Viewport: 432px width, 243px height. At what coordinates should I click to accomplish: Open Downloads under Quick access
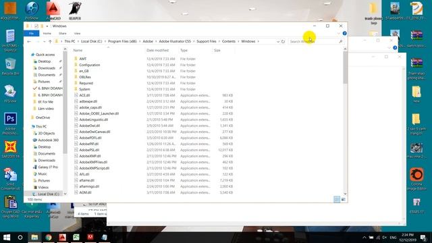47,68
